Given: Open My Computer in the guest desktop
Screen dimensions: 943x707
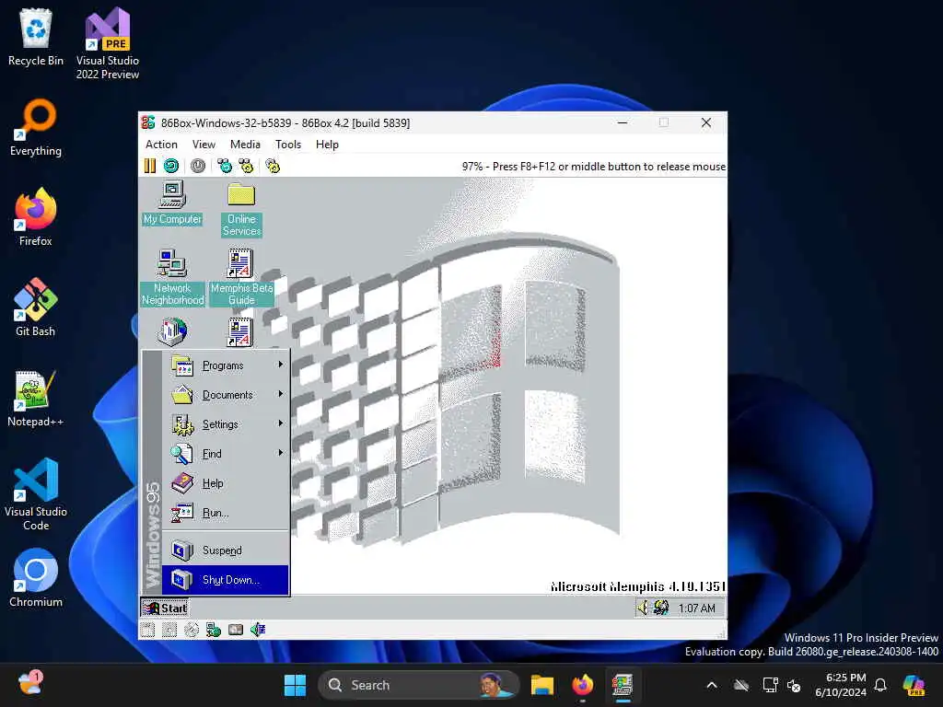Looking at the screenshot, I should pos(172,203).
